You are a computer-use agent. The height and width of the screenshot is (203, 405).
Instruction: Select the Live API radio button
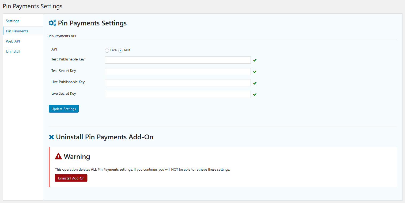[107, 50]
